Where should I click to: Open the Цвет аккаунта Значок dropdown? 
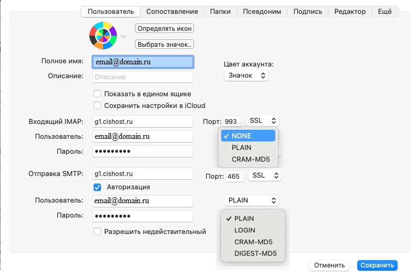(x=246, y=76)
